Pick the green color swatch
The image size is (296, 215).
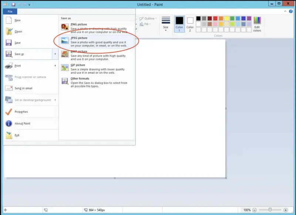(x=232, y=18)
